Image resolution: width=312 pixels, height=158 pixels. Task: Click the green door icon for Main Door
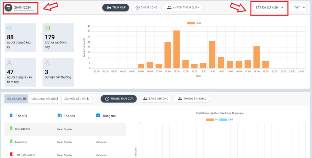click(x=12, y=142)
